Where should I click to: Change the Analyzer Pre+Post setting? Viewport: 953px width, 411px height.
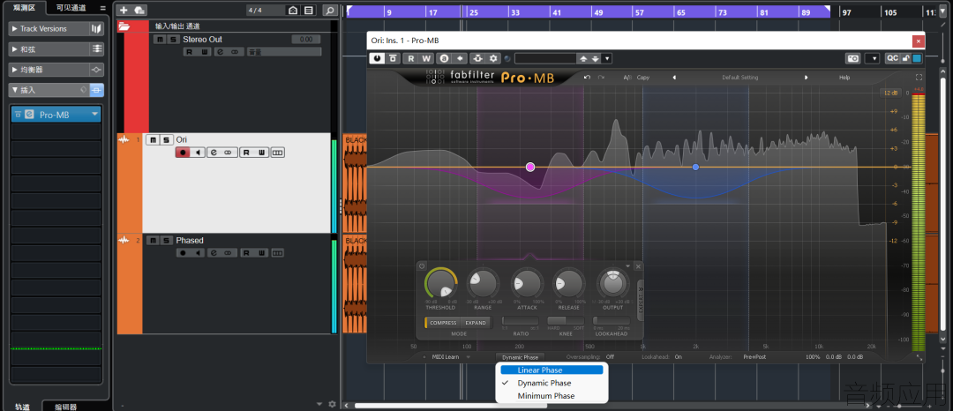click(754, 357)
